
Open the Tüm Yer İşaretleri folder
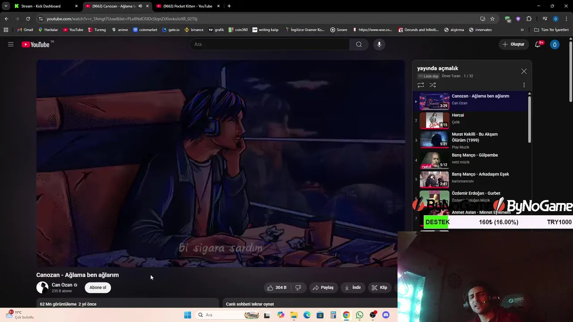[552, 30]
